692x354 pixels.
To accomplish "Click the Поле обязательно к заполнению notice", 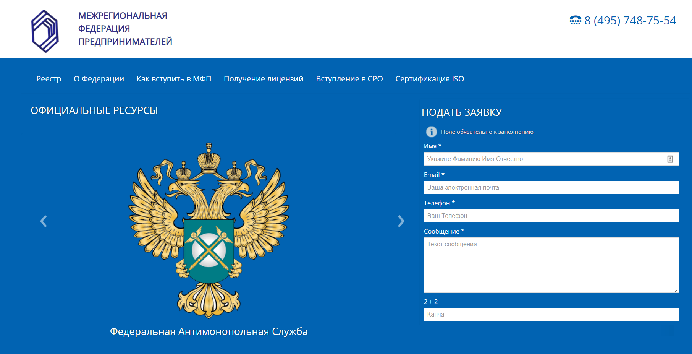I will [487, 132].
